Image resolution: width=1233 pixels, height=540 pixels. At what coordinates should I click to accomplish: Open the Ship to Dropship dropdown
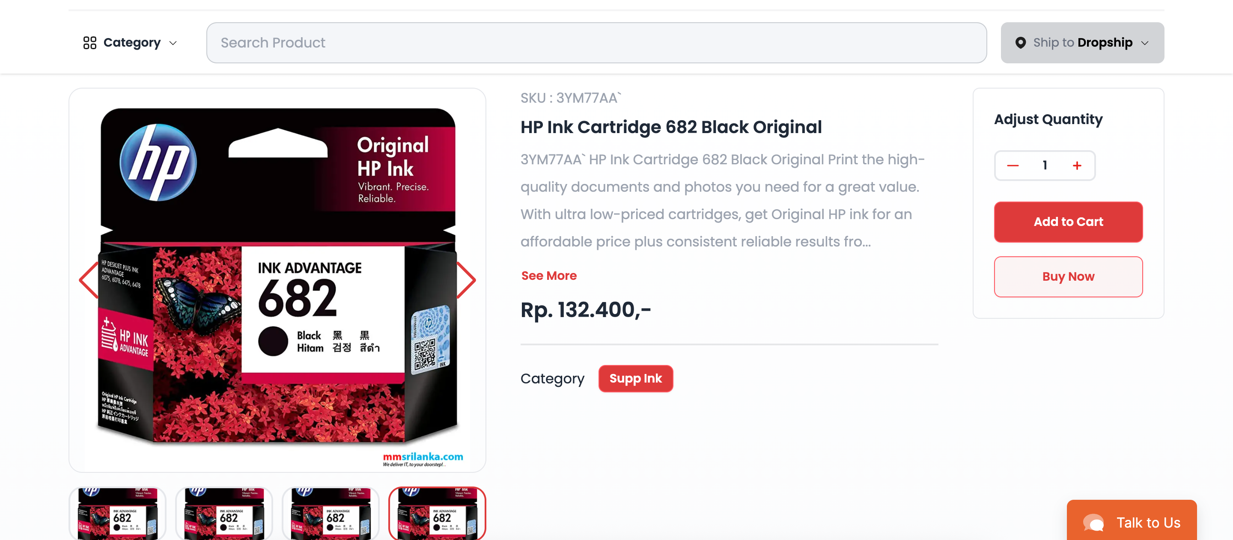(1082, 42)
